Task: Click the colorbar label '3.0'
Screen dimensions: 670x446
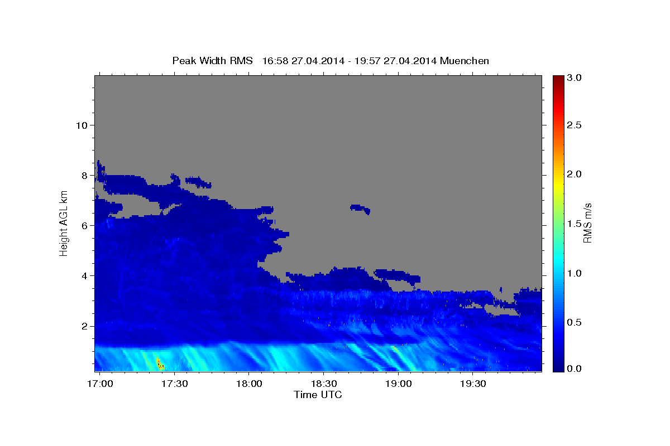Action: tap(575, 78)
